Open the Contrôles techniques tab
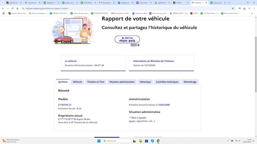The image size is (257, 144). pyautogui.click(x=167, y=82)
